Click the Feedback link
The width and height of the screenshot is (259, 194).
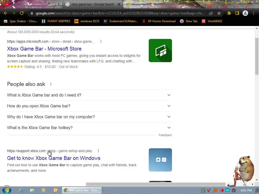click(x=165, y=135)
